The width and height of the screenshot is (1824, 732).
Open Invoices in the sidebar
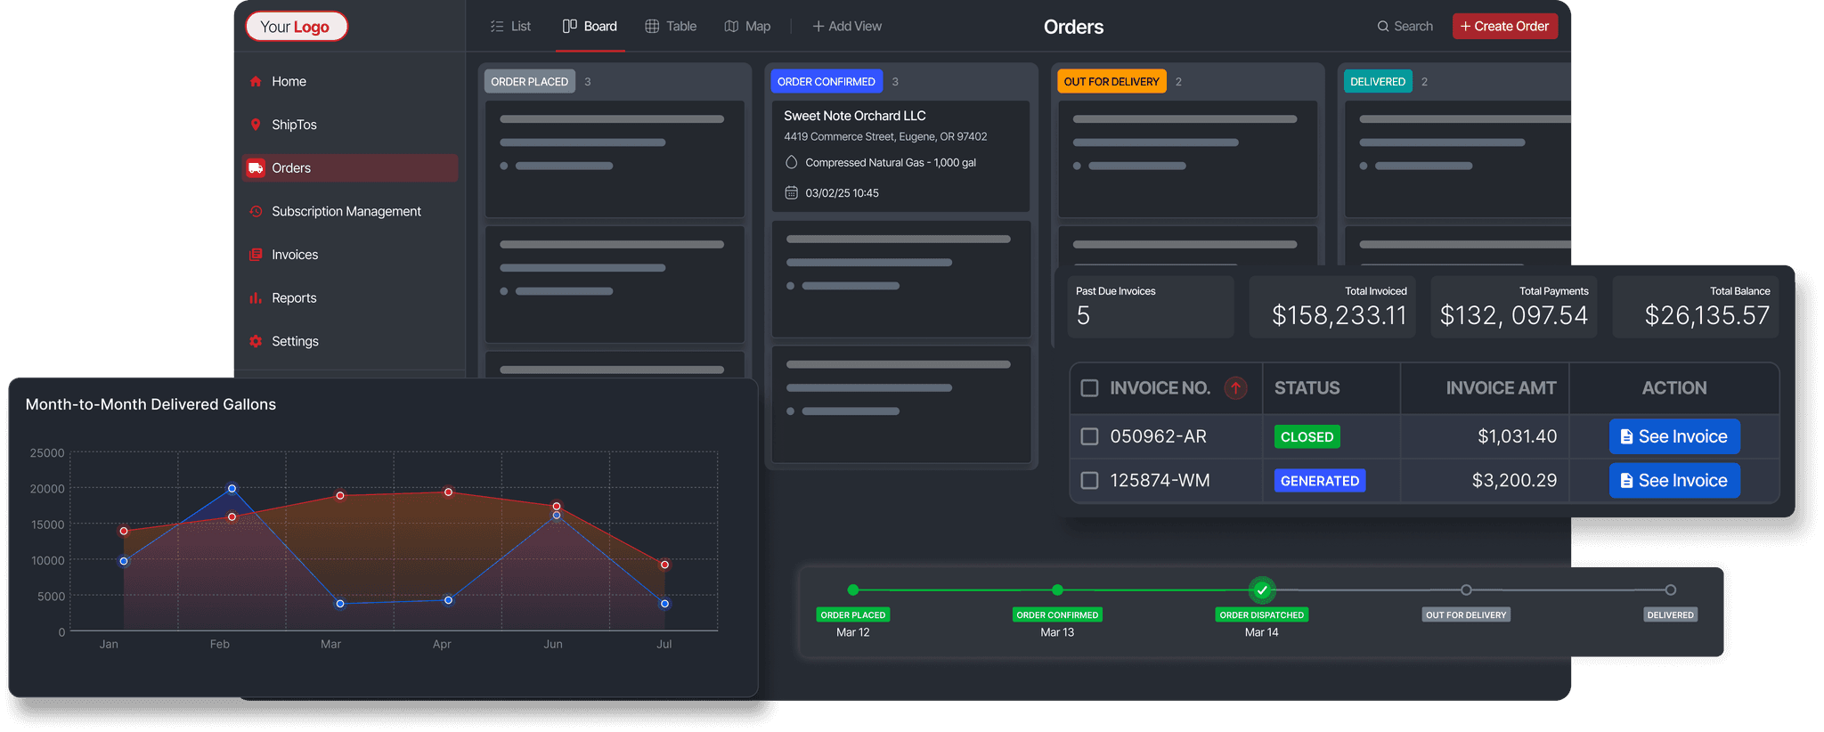coord(350,255)
